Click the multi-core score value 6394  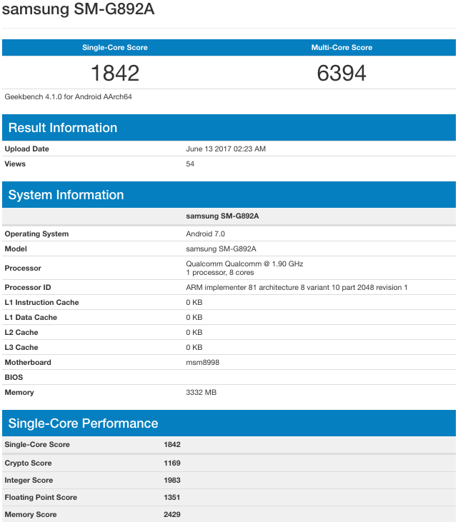tap(342, 73)
